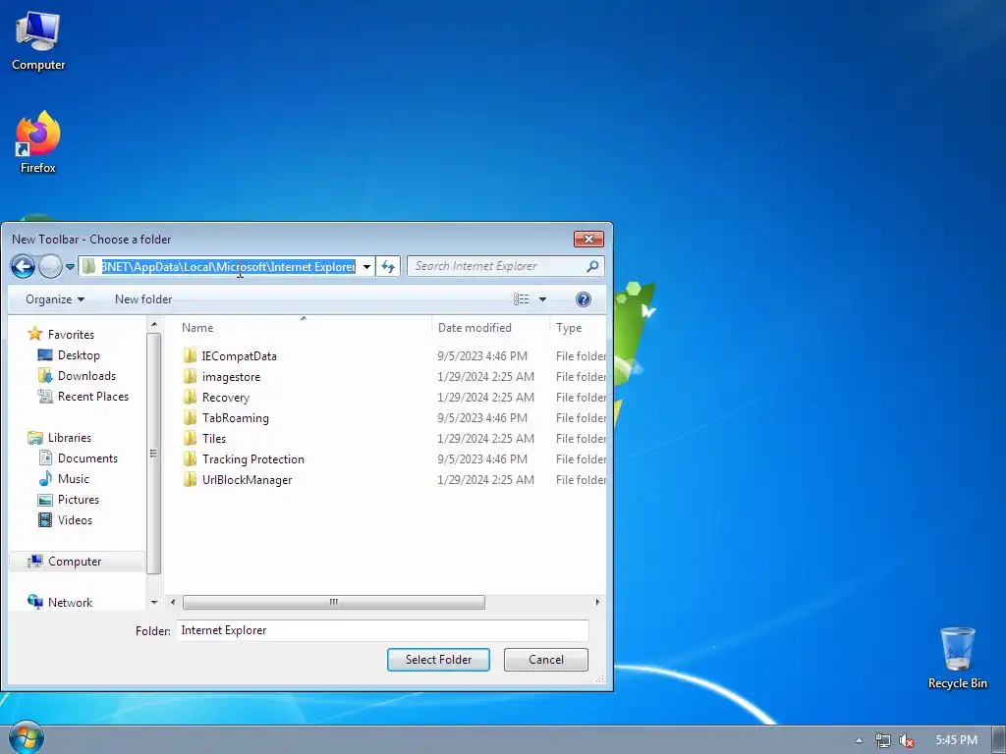Click the Folder name input field

click(x=383, y=630)
